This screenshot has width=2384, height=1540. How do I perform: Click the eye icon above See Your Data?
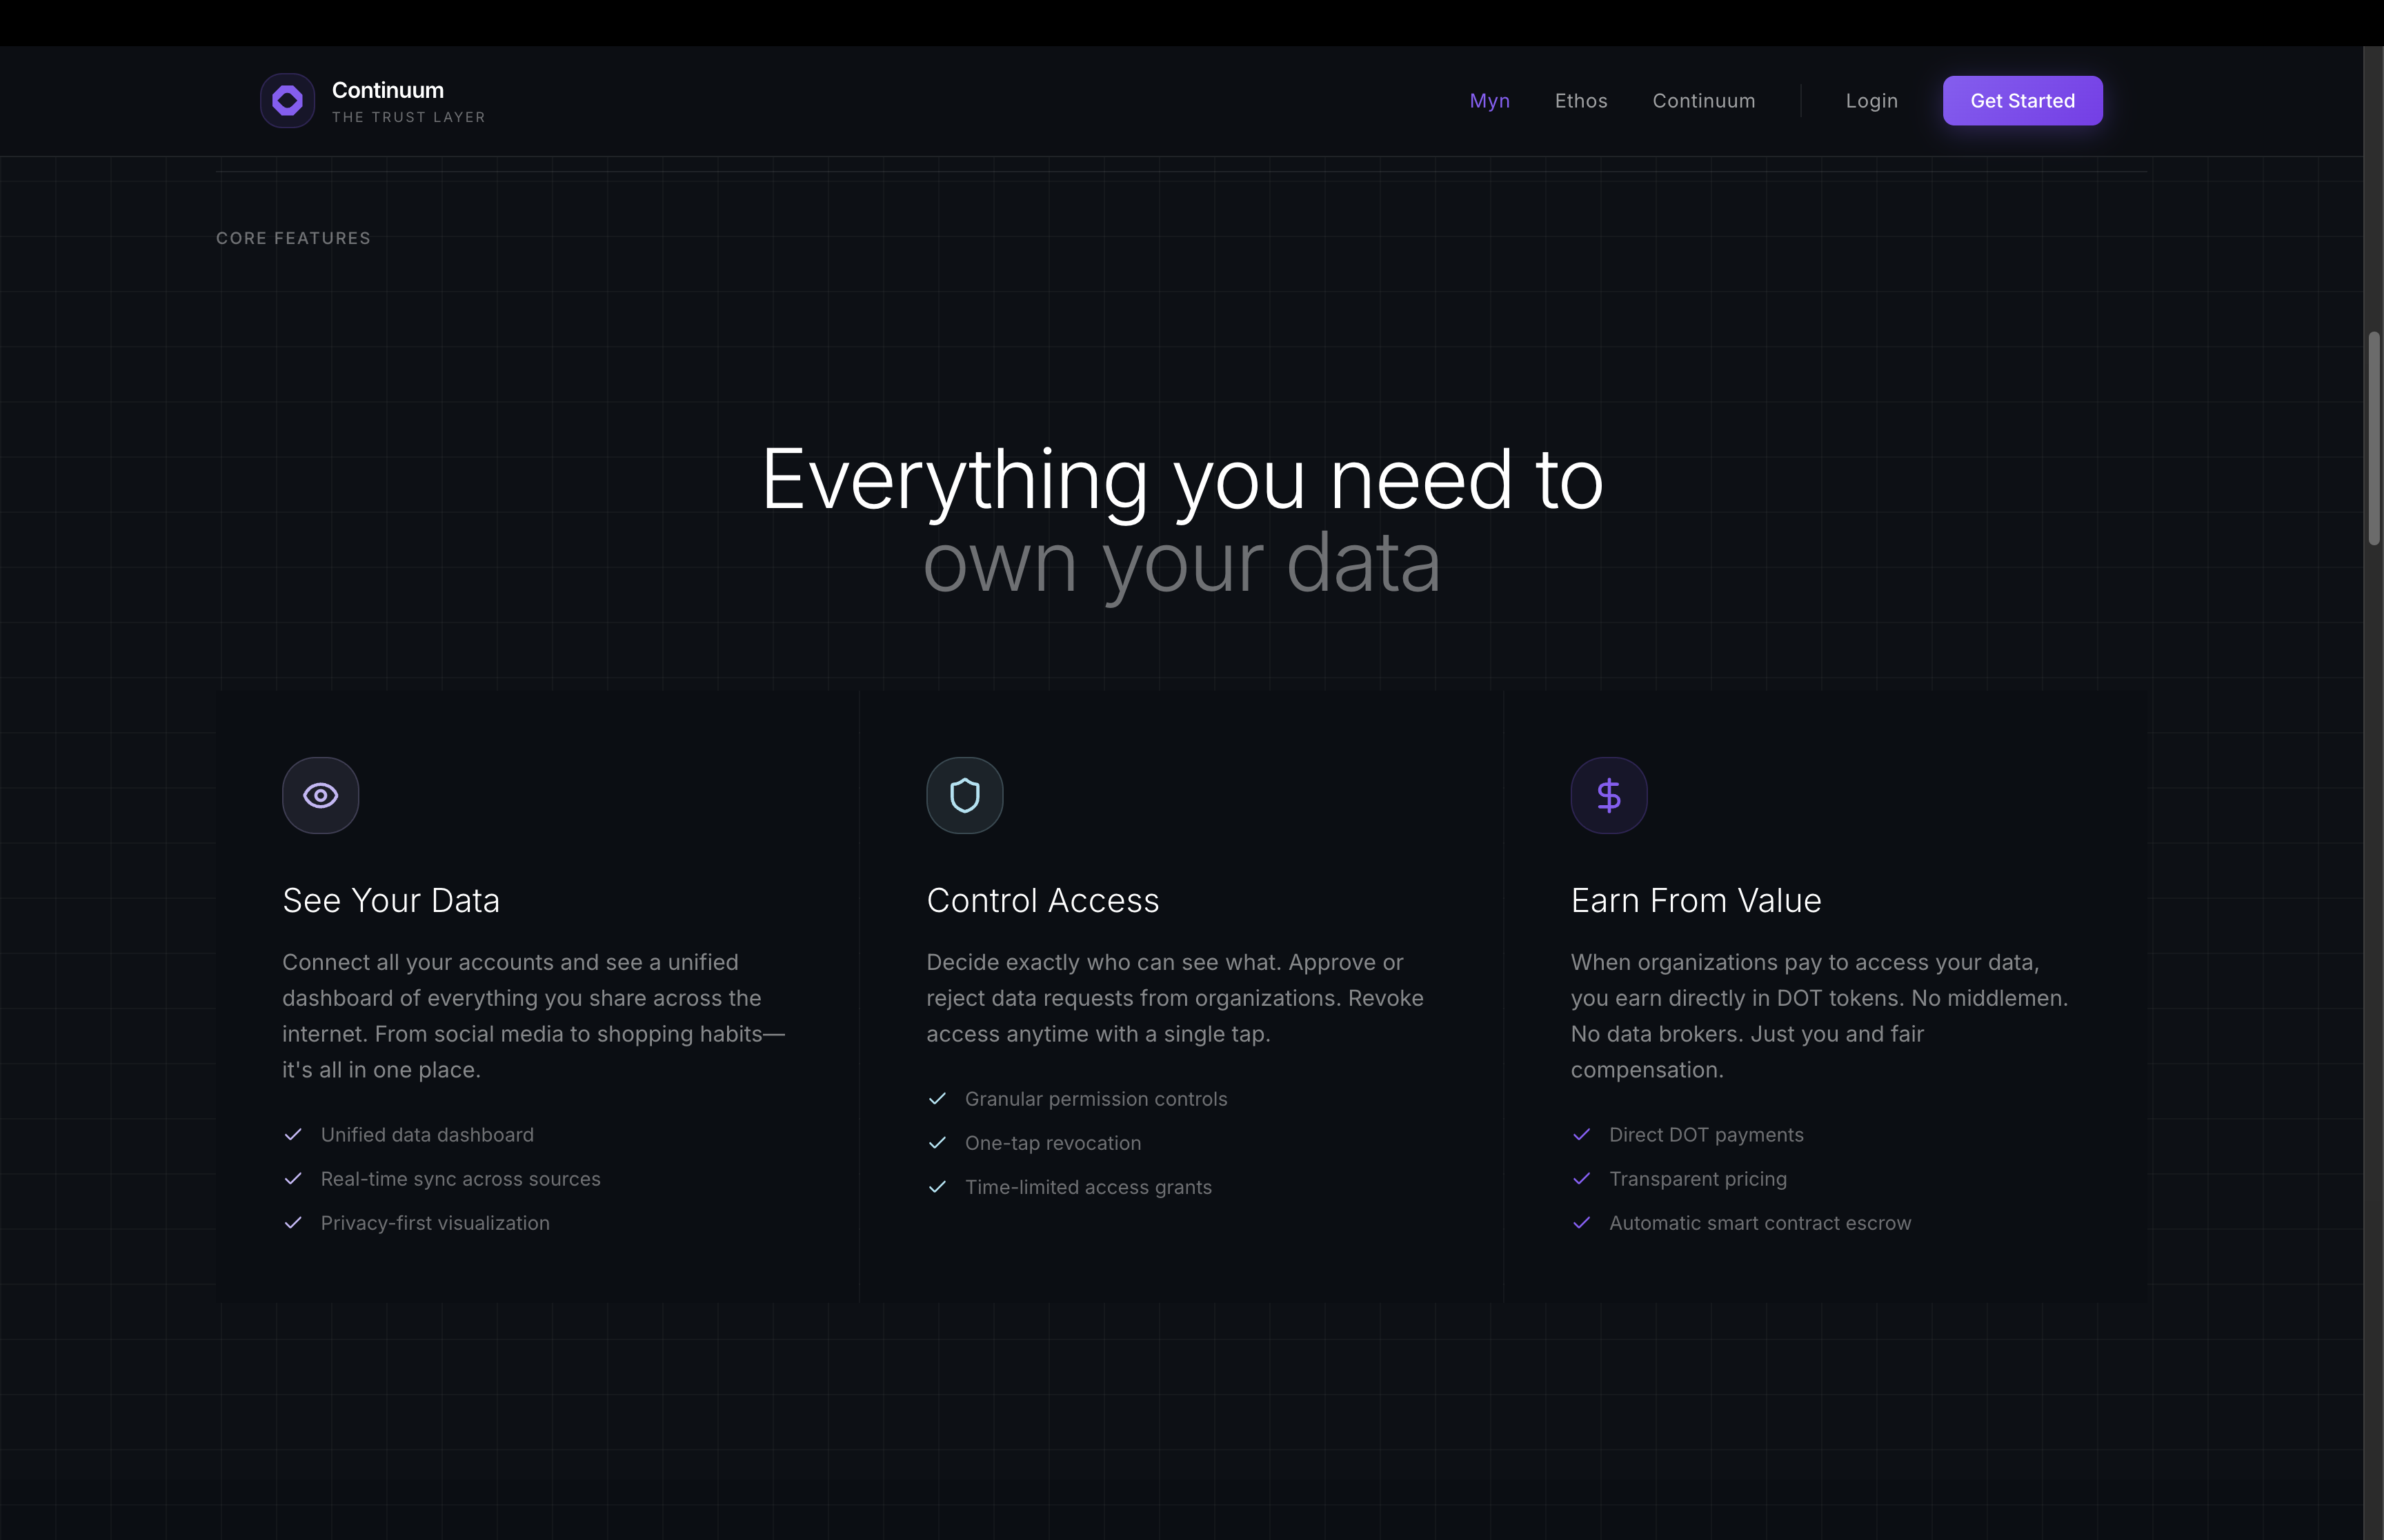tap(320, 795)
